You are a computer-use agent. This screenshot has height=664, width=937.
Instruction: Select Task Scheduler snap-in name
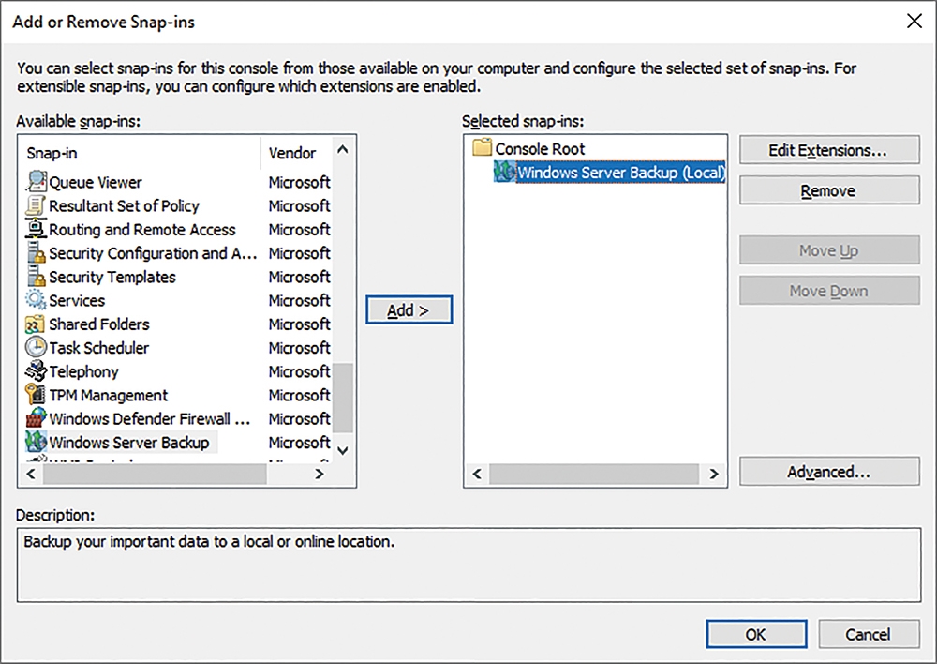point(98,348)
